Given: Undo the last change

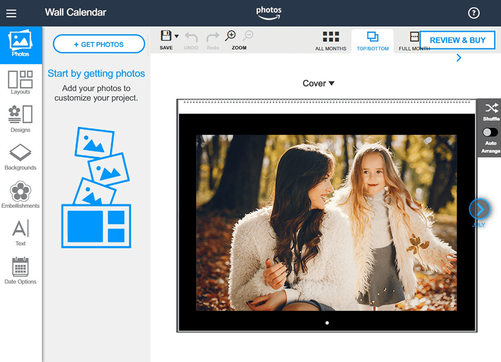Looking at the screenshot, I should pos(191,38).
